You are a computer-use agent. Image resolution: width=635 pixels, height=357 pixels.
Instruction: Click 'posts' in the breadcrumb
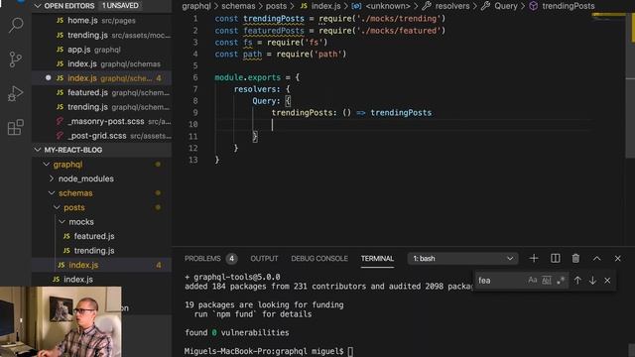tap(276, 6)
